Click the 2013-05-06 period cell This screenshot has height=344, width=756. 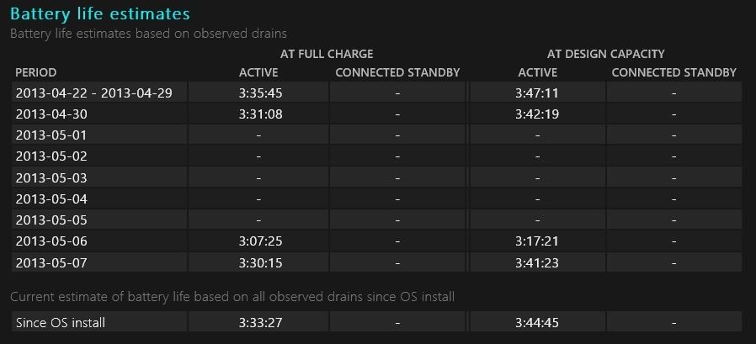coord(99,241)
